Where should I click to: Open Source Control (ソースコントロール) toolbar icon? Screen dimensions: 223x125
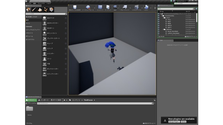(88, 7)
